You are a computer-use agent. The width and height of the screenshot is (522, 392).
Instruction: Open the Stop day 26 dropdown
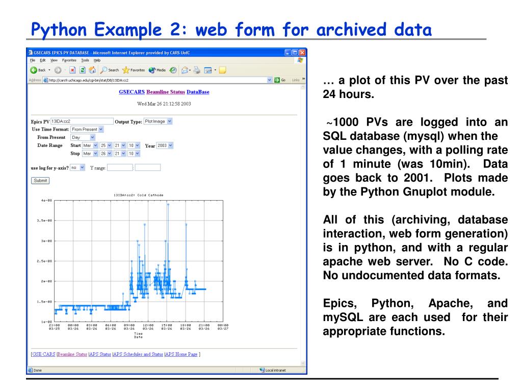[110, 153]
